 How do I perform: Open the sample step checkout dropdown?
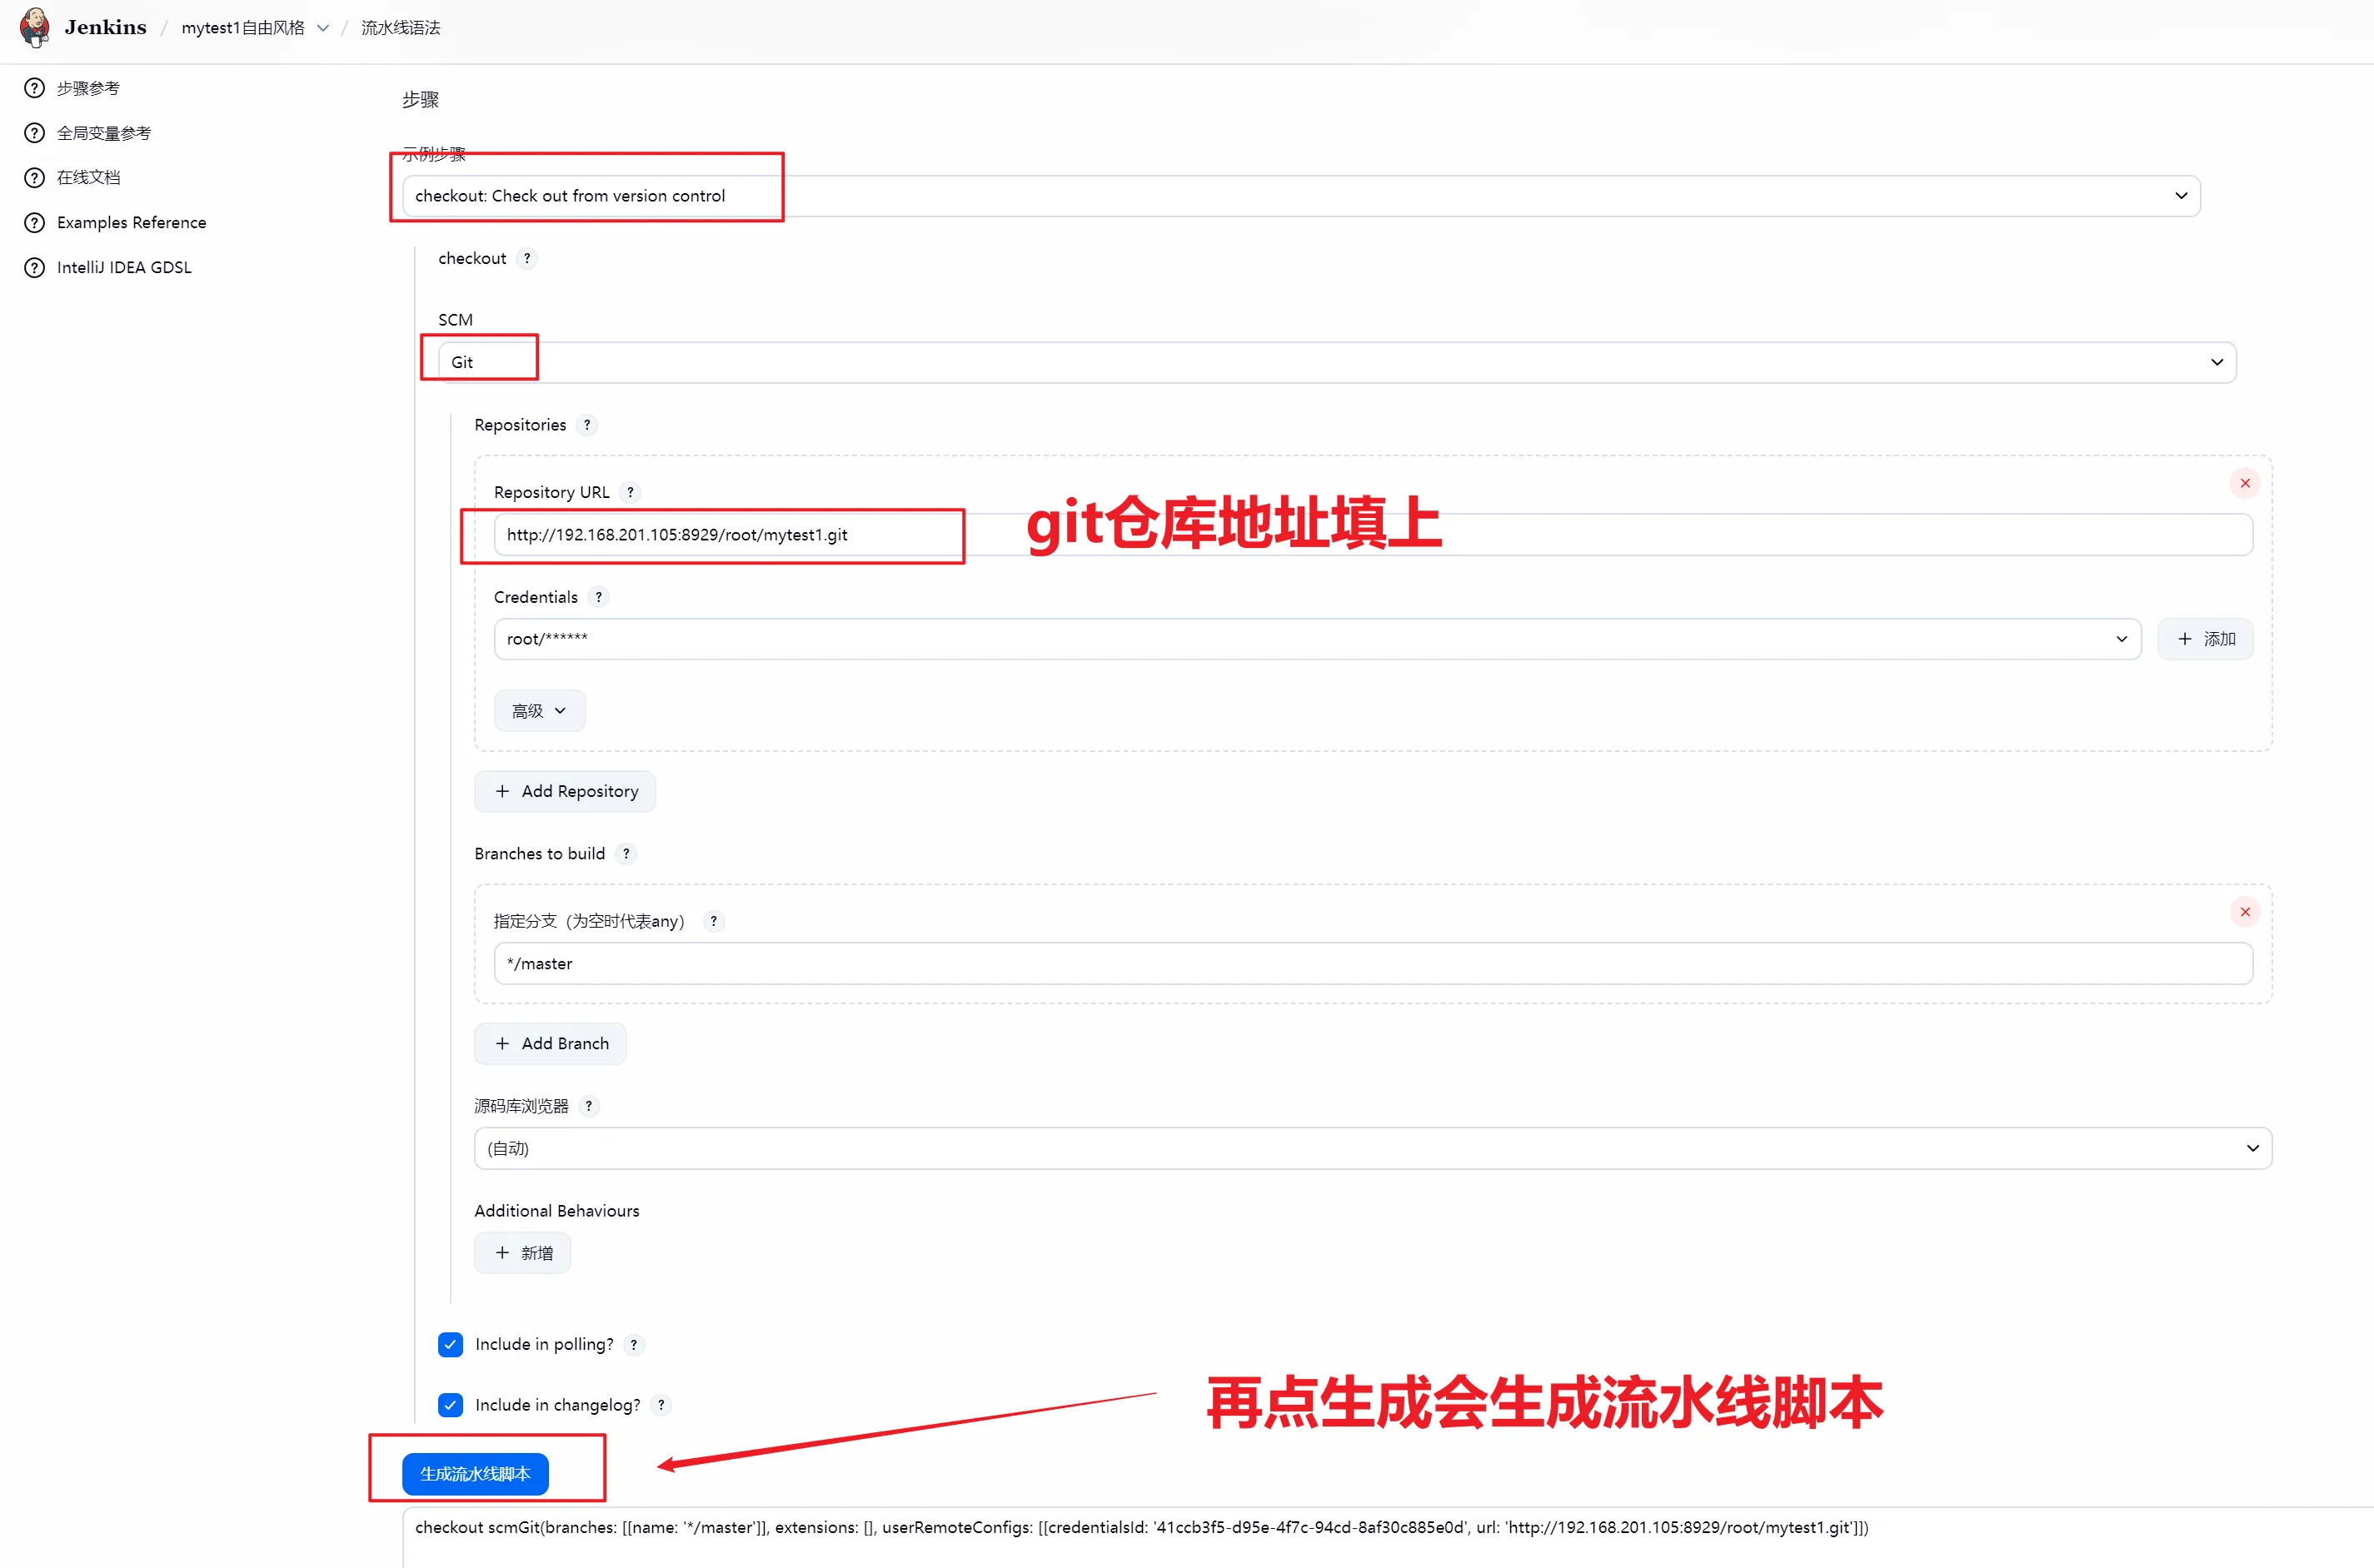[x=1300, y=196]
